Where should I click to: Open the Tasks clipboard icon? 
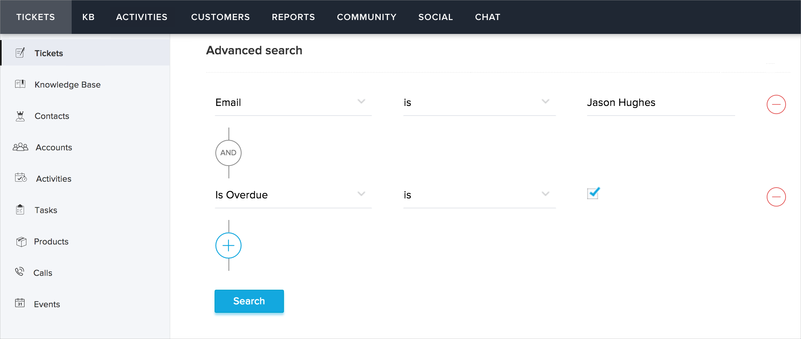20,210
